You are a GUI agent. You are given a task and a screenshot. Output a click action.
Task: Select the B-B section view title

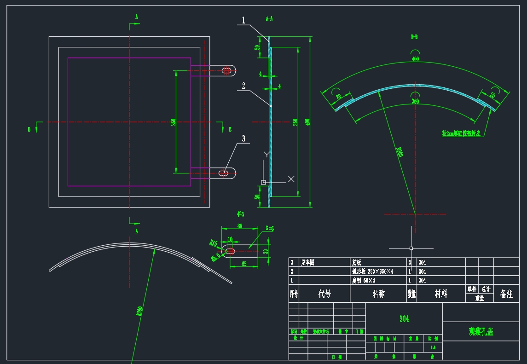[414, 37]
